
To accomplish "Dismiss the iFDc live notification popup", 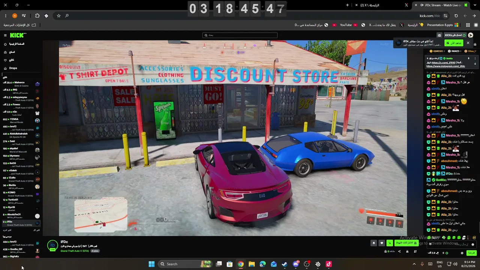I will (468, 43).
